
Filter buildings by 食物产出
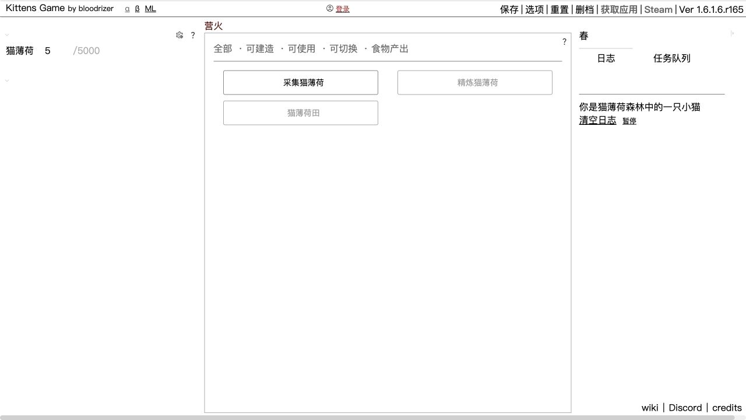(390, 48)
